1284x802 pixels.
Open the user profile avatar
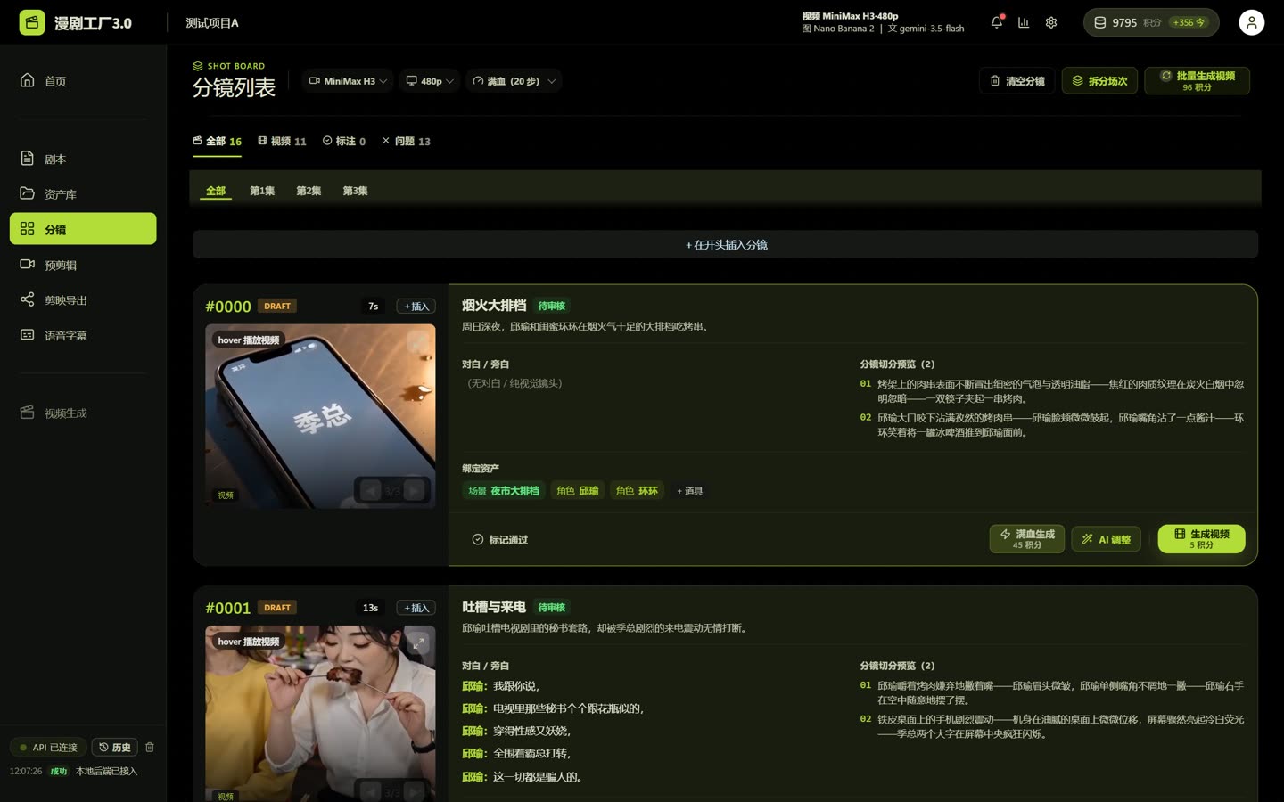click(x=1252, y=22)
